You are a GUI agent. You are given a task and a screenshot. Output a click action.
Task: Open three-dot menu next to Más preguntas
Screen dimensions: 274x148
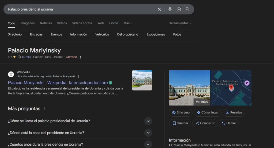45,109
